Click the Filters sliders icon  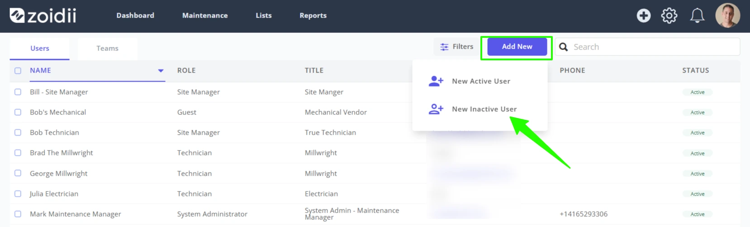pos(444,47)
